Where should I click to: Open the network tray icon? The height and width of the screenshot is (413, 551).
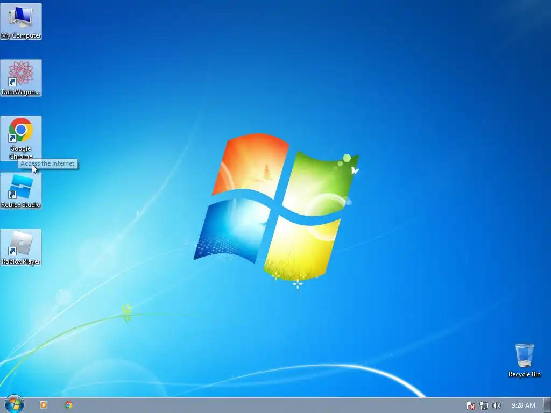484,405
